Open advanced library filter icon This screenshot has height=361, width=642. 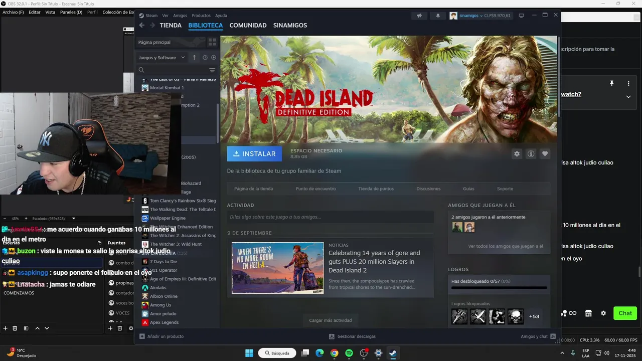point(212,70)
